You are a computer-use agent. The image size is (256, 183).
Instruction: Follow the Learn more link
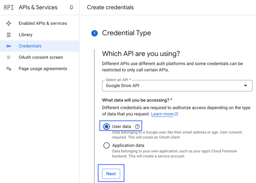[162, 114]
